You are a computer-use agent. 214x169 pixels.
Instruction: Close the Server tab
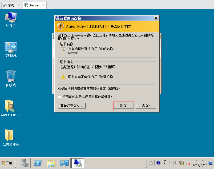click(43, 5)
